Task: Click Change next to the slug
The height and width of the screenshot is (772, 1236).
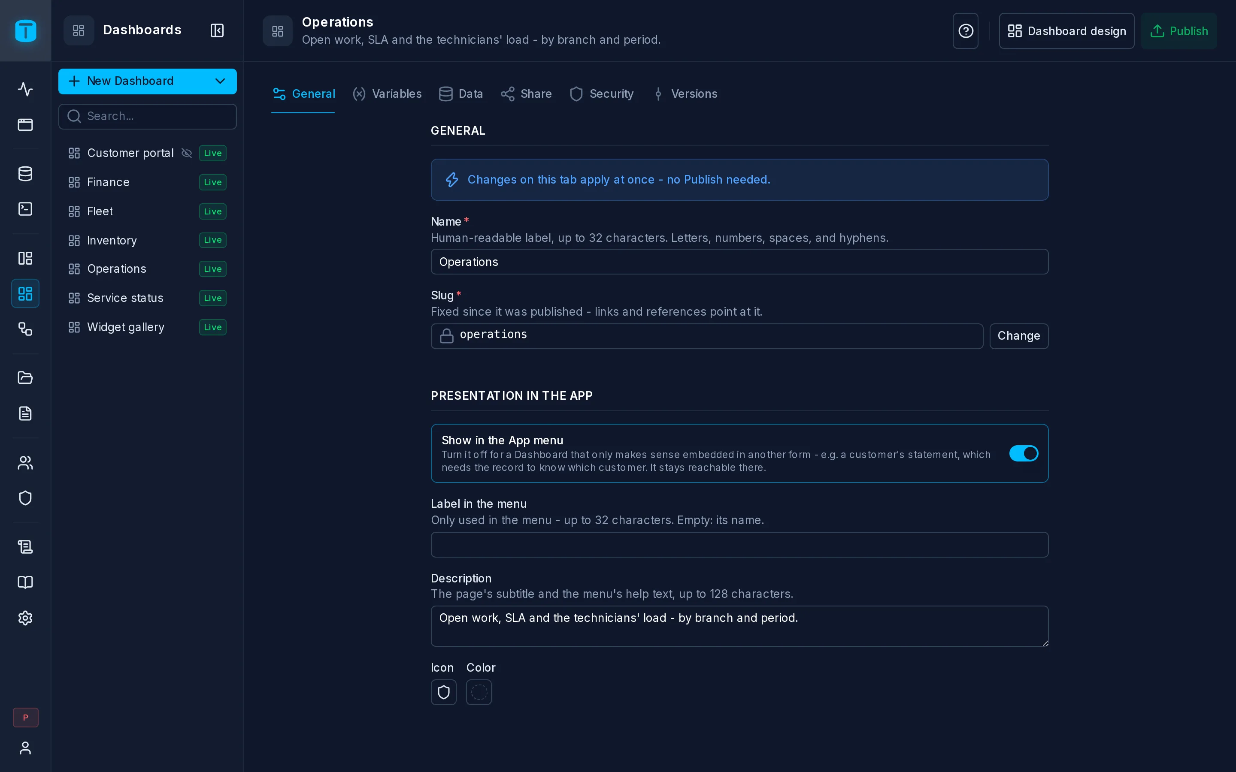Action: [1019, 336]
